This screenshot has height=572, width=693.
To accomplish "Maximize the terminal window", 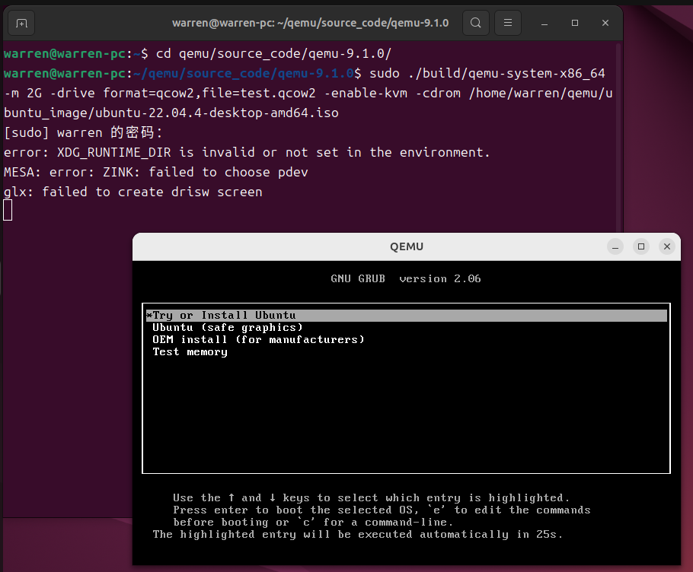I will coord(574,23).
